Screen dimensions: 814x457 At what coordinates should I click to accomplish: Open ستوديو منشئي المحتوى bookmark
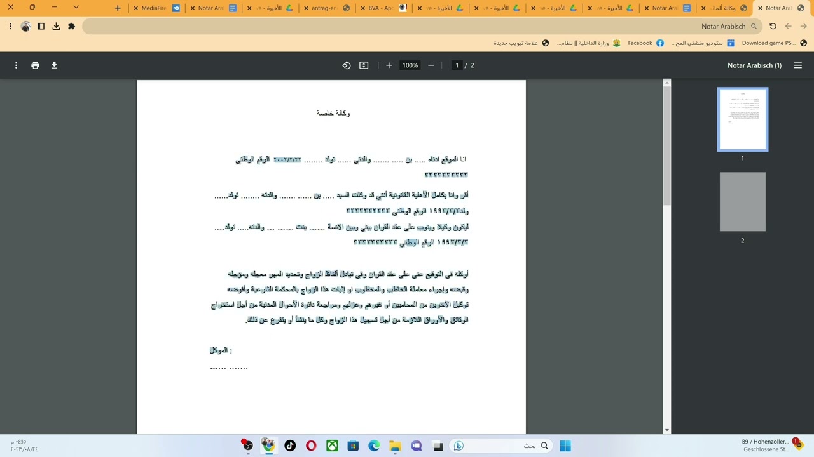pyautogui.click(x=702, y=43)
